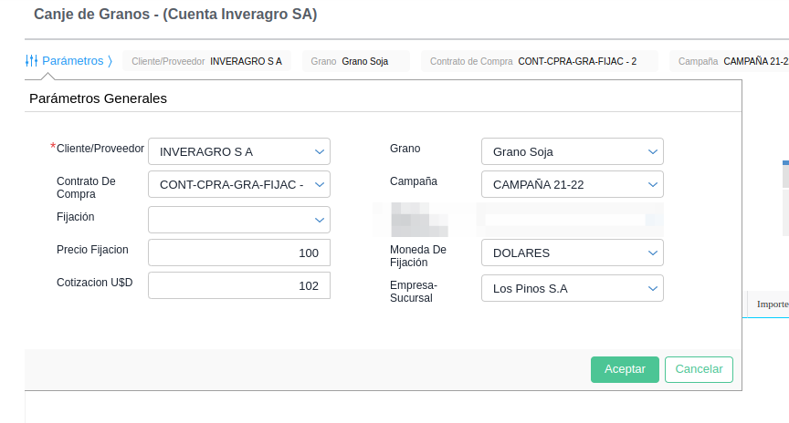Change Moneda De Fijación from DOLARES

[x=572, y=253]
